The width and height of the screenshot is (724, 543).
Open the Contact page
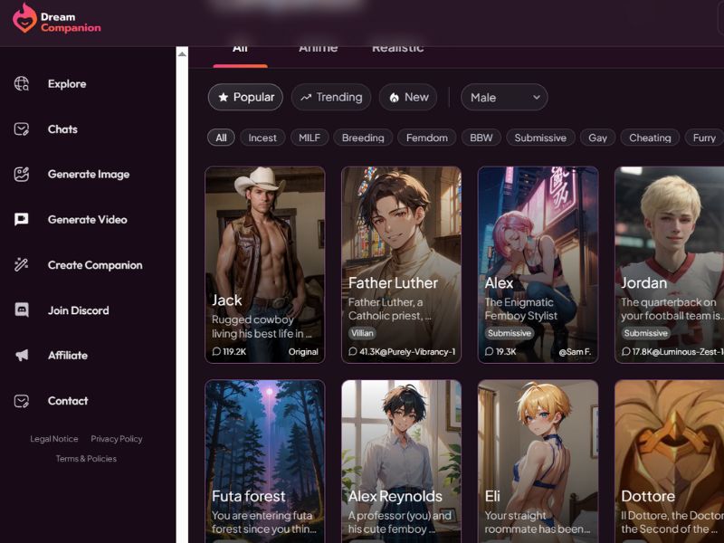tap(67, 401)
